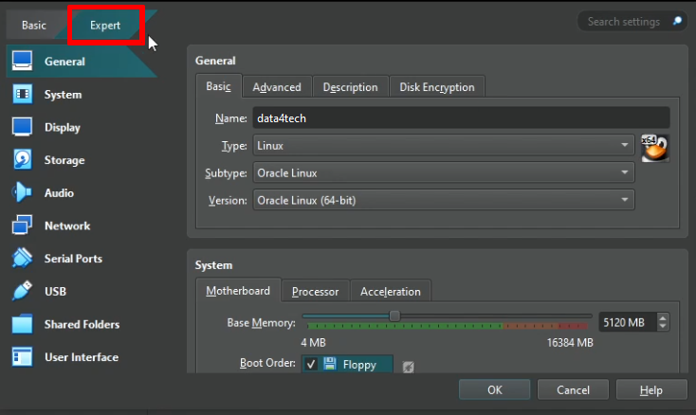Select the Shared Folders label in sidebar

[x=82, y=324]
